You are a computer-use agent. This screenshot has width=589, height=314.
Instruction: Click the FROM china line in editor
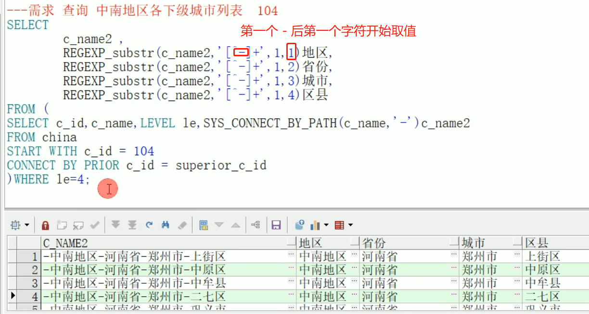point(42,138)
